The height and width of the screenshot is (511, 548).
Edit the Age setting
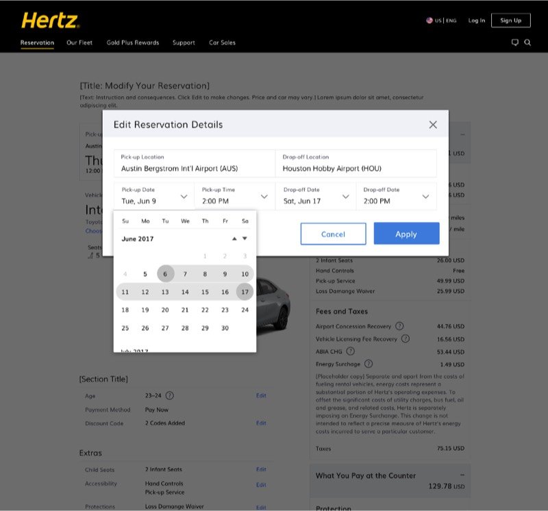click(261, 395)
